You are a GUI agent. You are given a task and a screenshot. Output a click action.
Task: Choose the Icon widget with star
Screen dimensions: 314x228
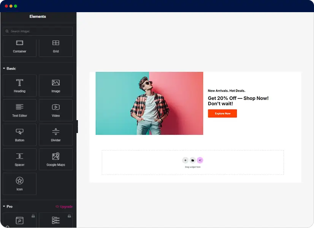[x=19, y=184]
